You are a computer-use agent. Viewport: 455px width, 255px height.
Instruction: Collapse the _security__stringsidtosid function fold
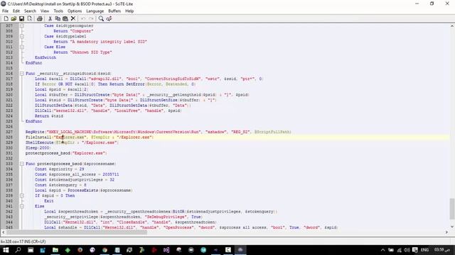click(22, 74)
